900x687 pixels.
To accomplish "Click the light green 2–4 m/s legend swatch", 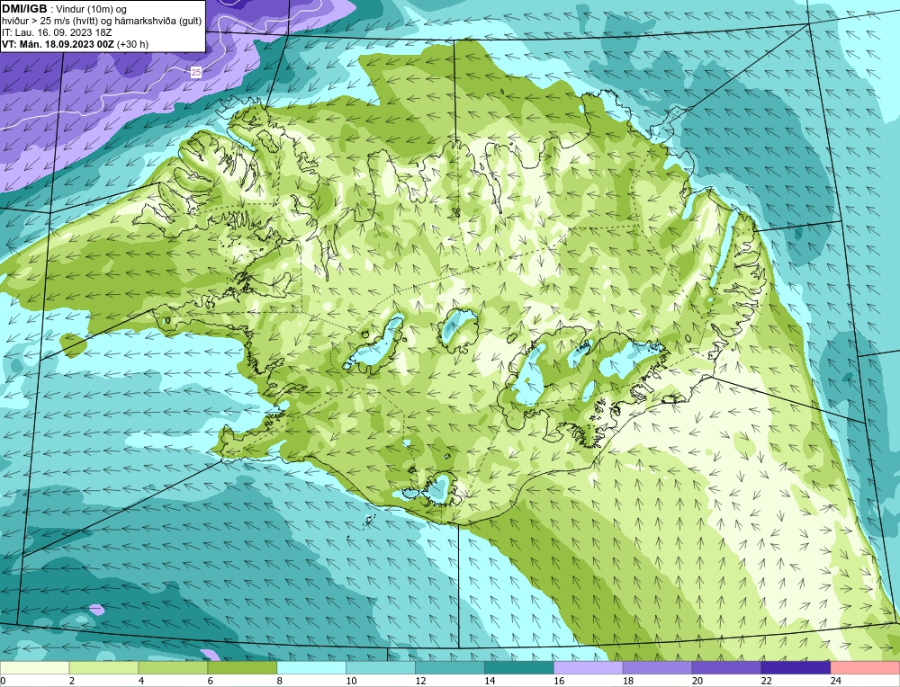I will [103, 667].
